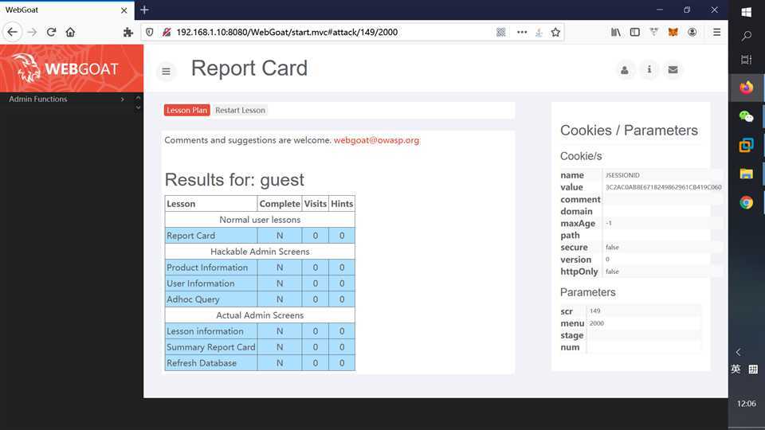The image size is (765, 430).
Task: Select the Lesson information cell
Action: [210, 331]
